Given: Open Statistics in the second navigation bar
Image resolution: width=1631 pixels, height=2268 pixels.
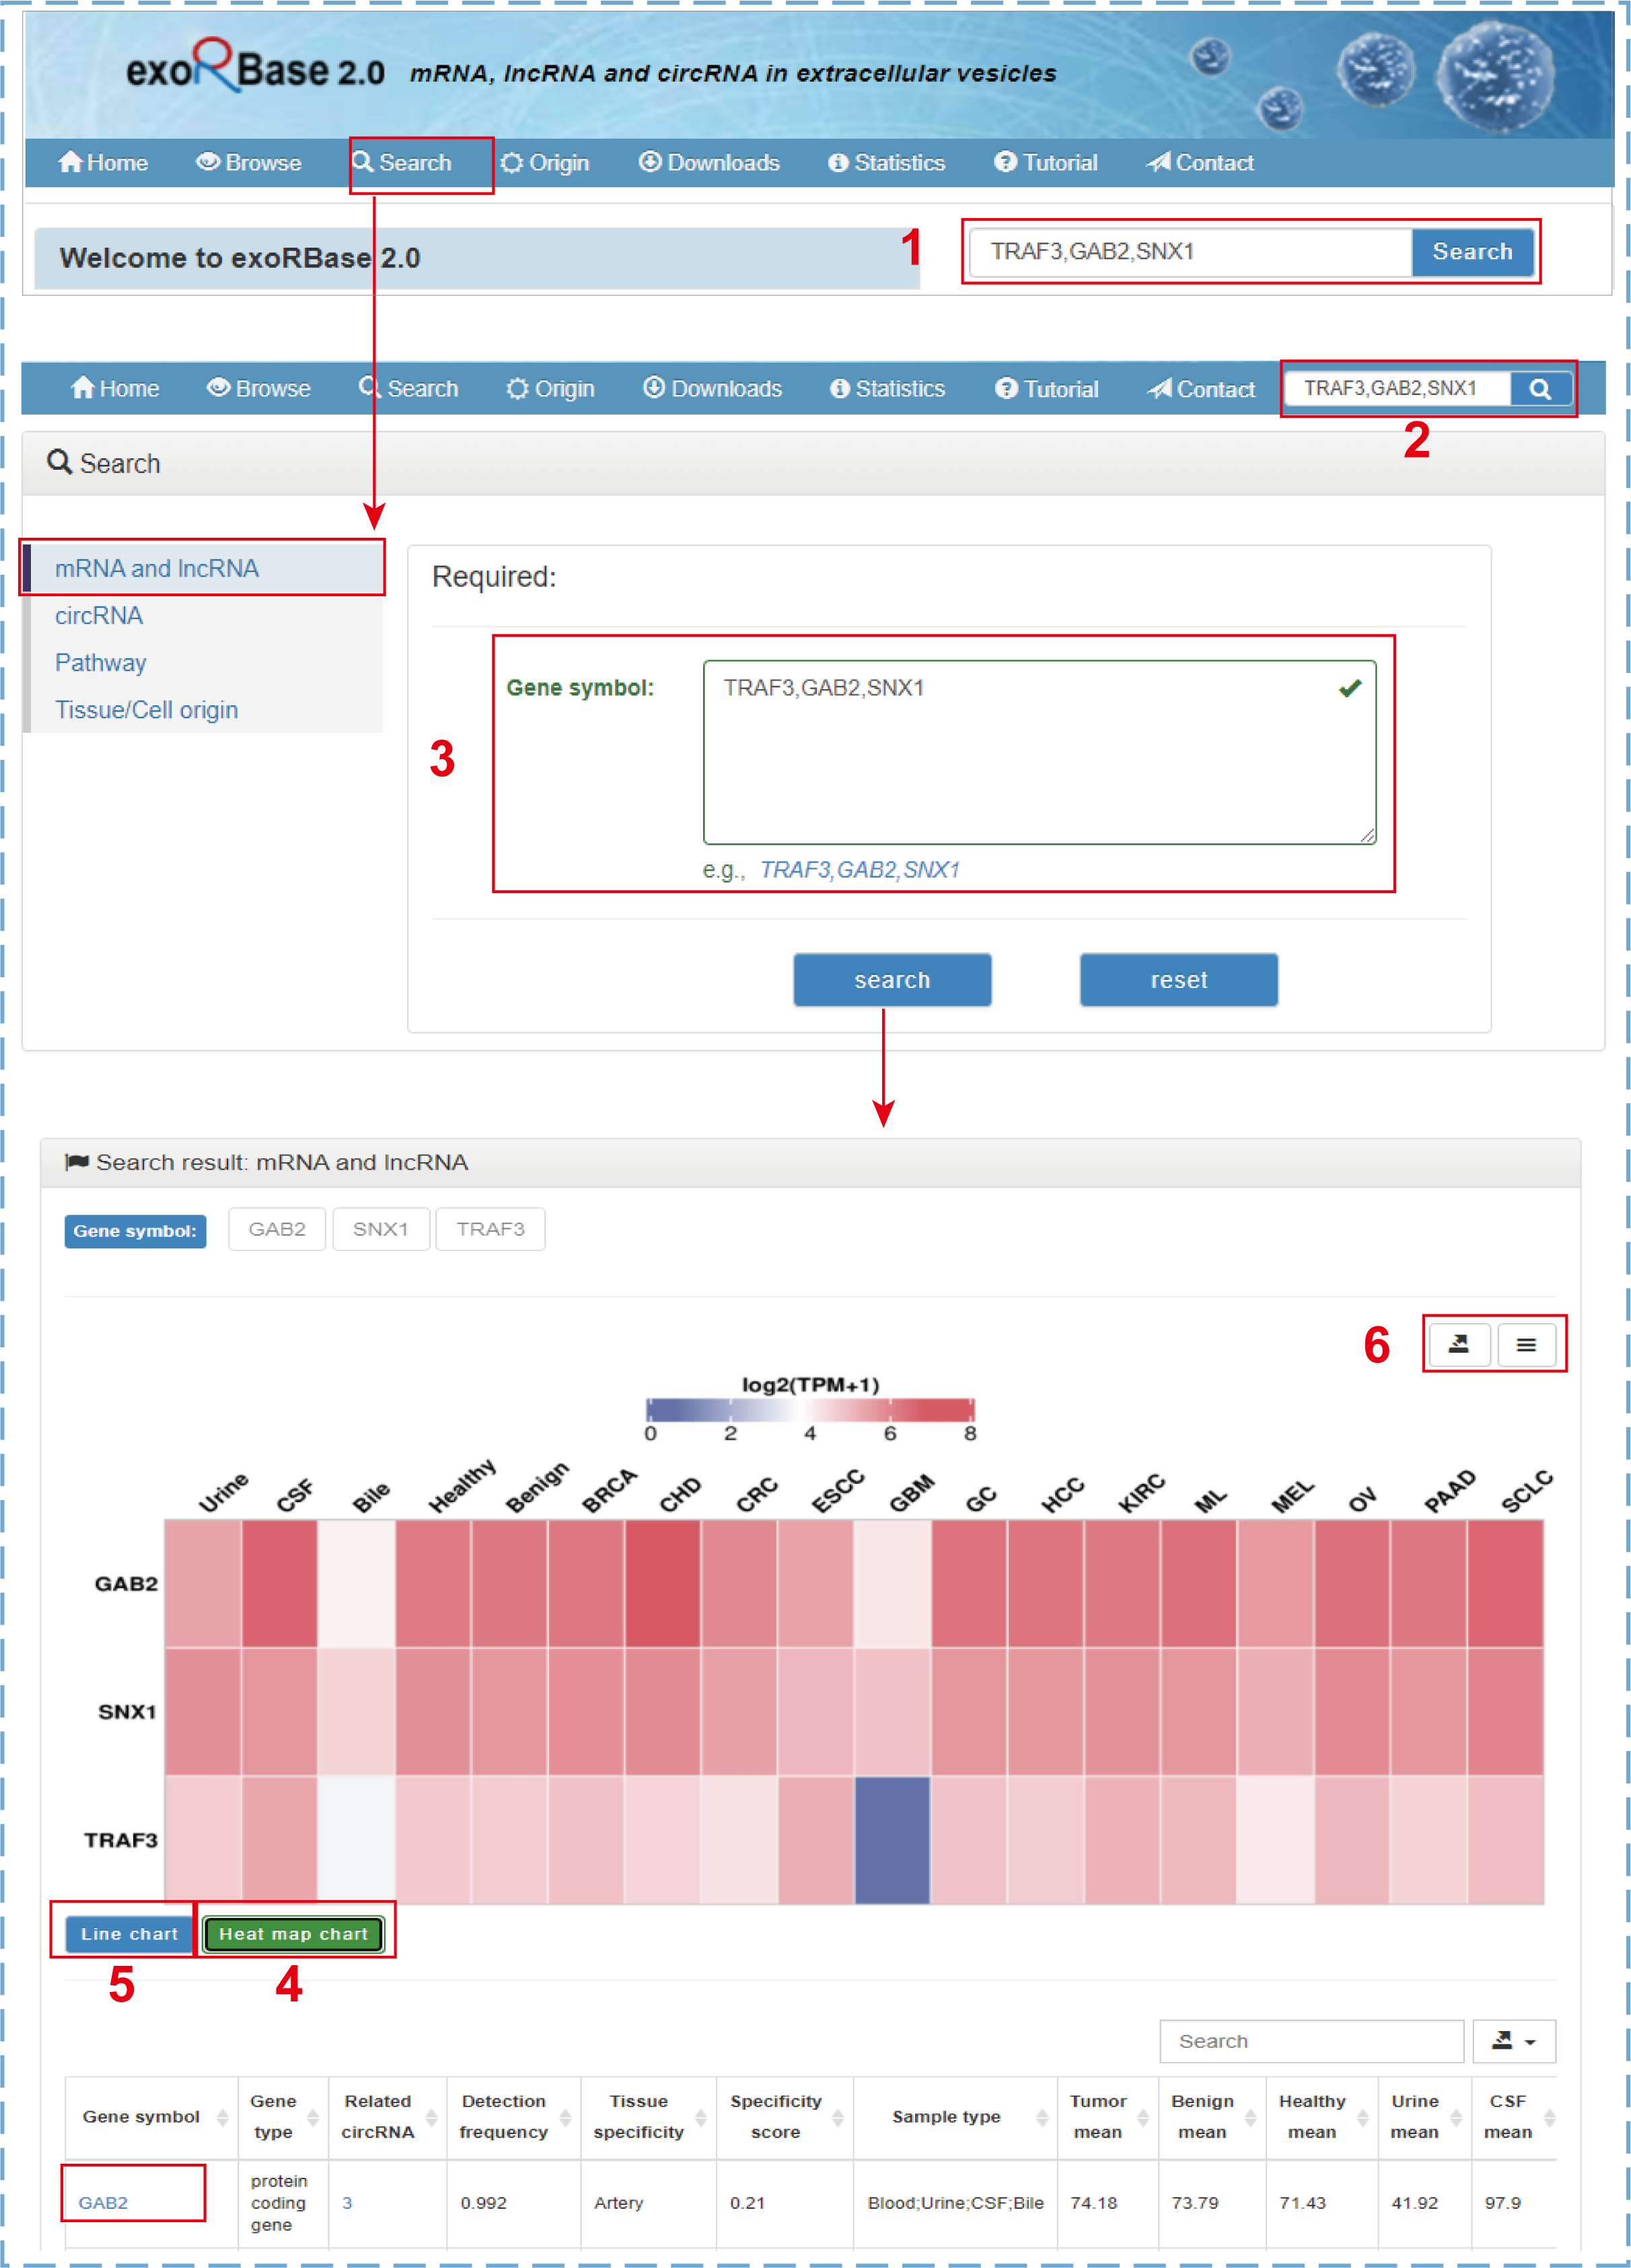Looking at the screenshot, I should (887, 388).
